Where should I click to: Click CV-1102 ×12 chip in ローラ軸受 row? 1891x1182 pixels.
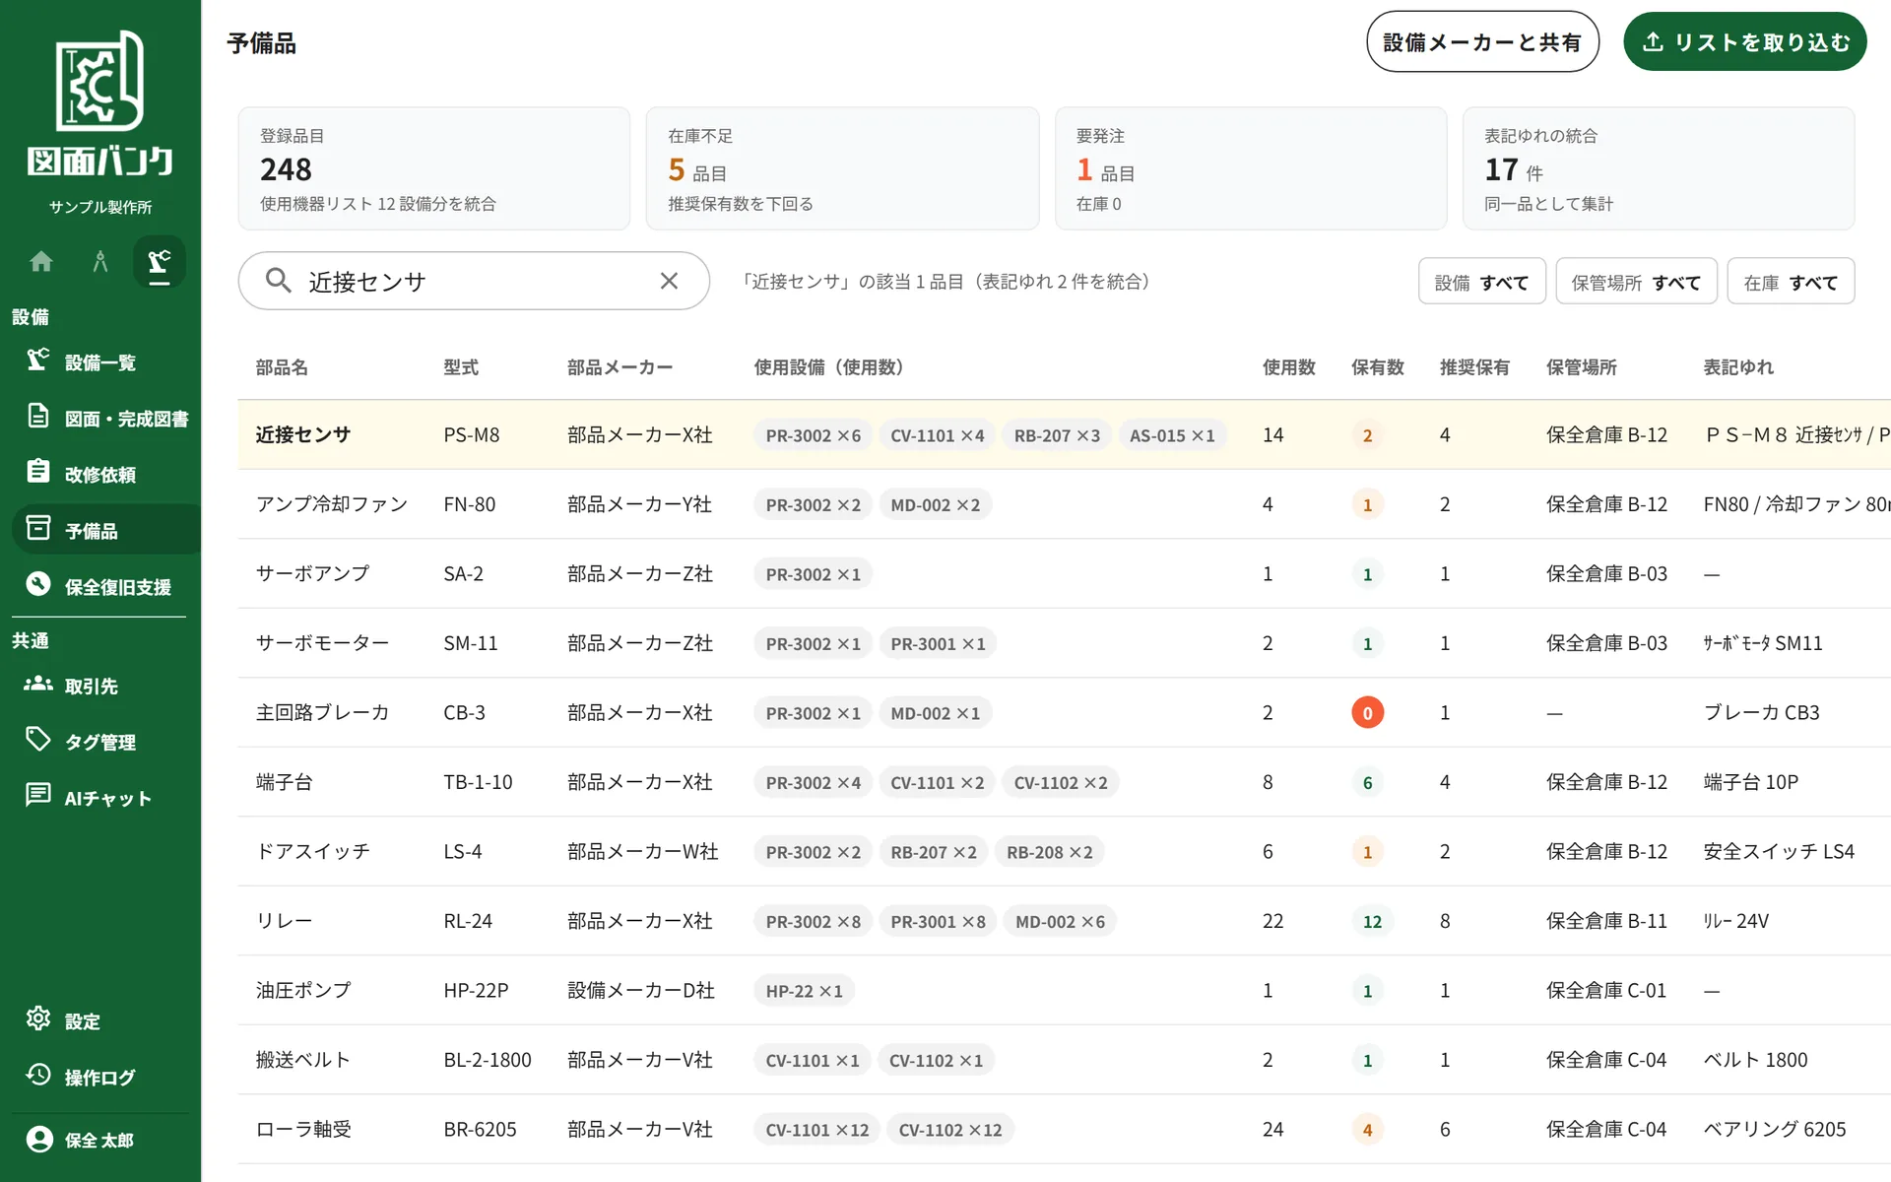coord(949,1130)
